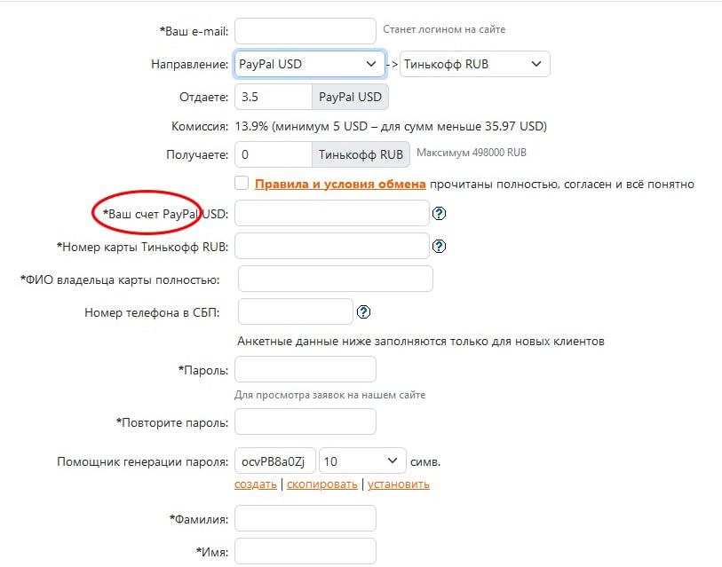Click the 'Направление:' label

pos(190,64)
